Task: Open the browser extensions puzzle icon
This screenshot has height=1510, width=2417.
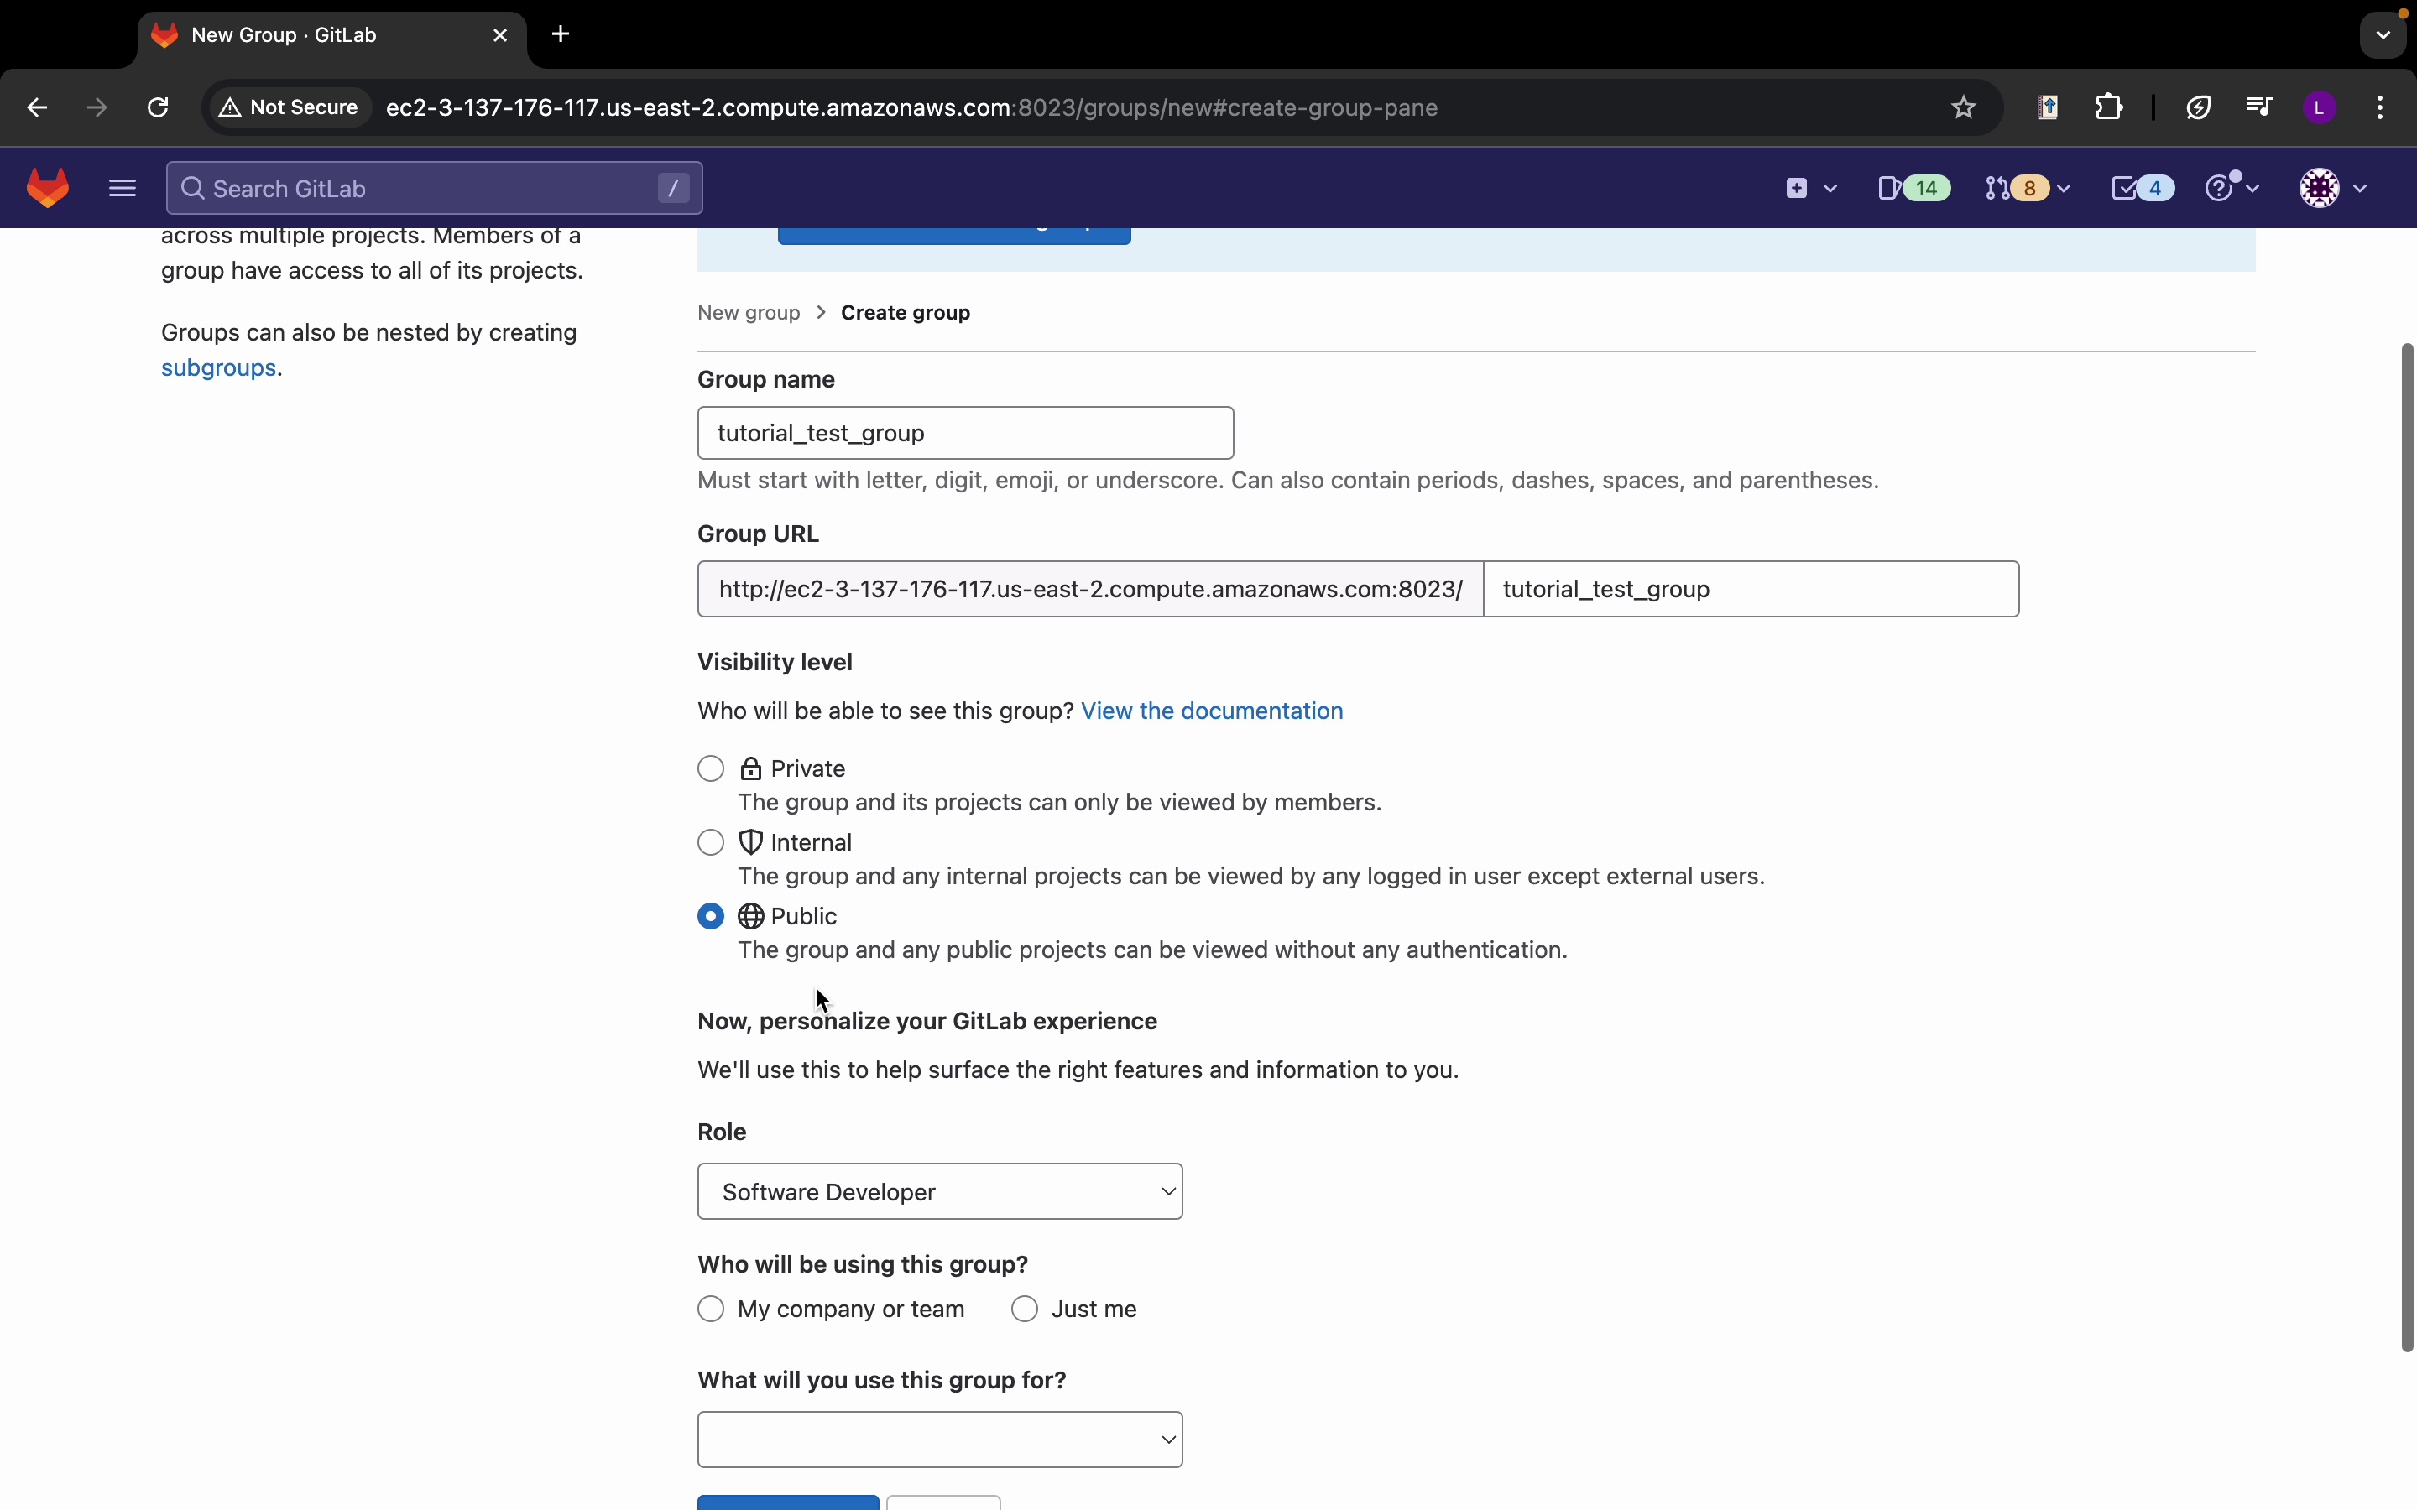Action: [x=2109, y=108]
